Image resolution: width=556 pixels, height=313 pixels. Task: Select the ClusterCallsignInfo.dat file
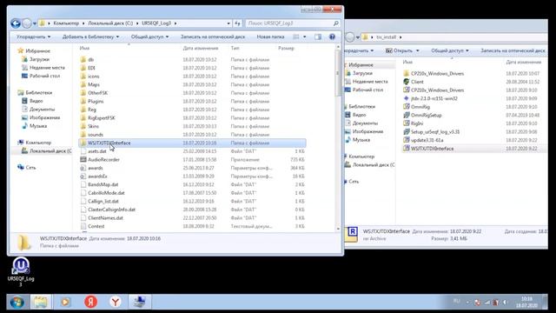point(111,210)
